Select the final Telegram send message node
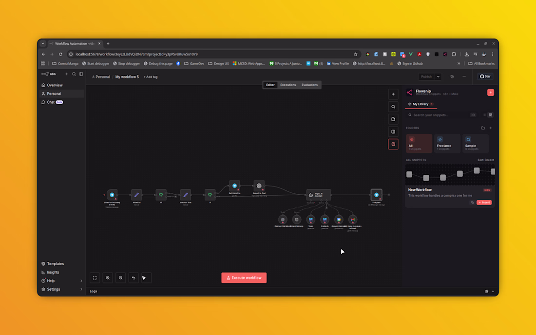Screen dimensions: 536x335 click(376, 195)
